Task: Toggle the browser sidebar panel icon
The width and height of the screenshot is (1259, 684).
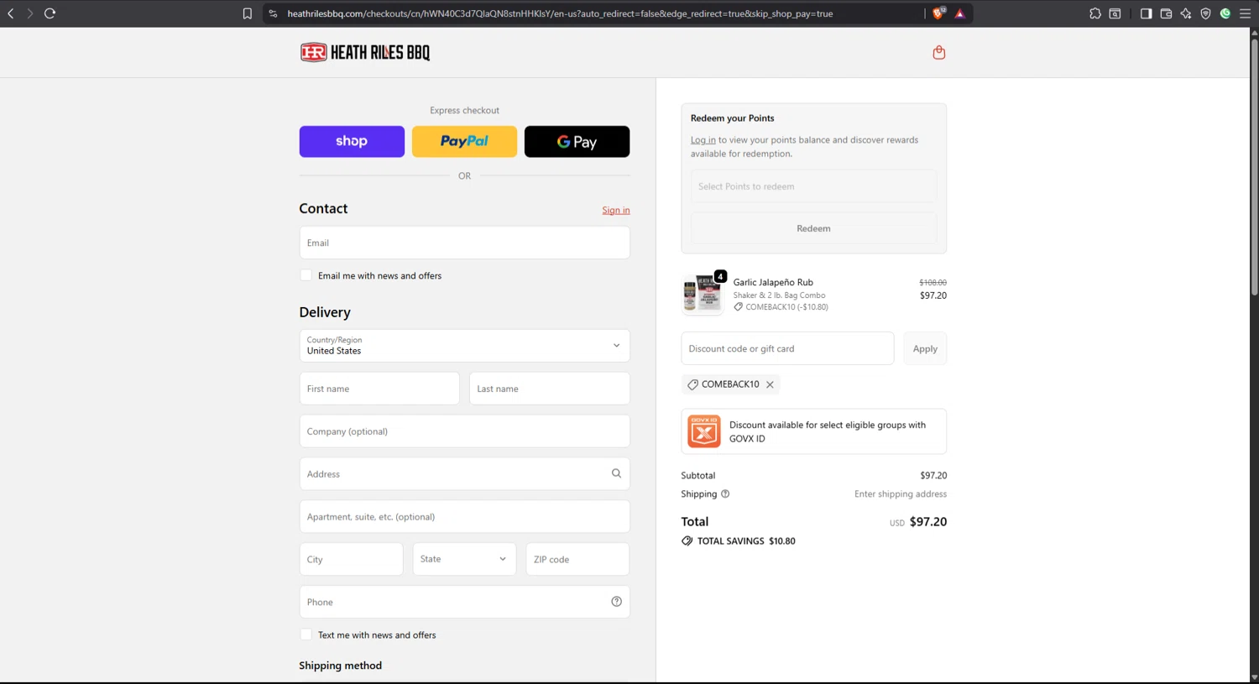Action: coord(1146,13)
